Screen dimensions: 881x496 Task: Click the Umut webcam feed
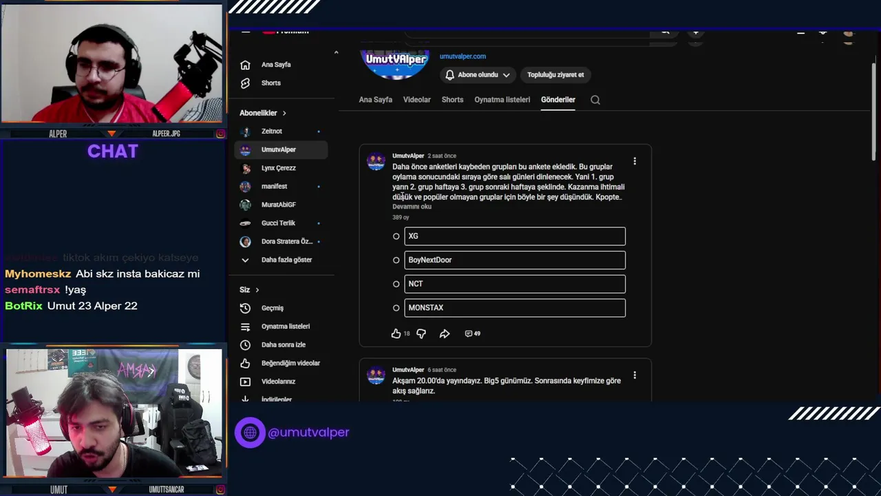coord(114,413)
